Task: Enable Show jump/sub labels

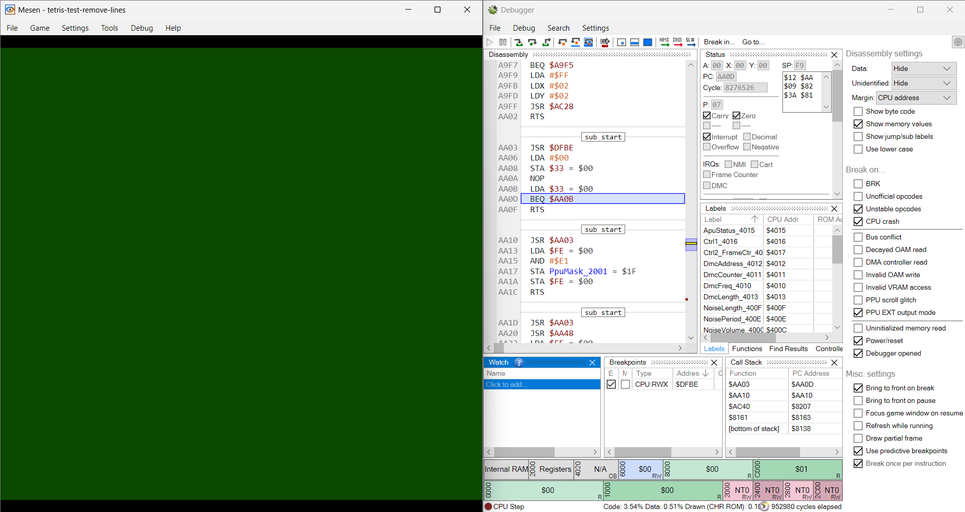Action: (x=858, y=136)
